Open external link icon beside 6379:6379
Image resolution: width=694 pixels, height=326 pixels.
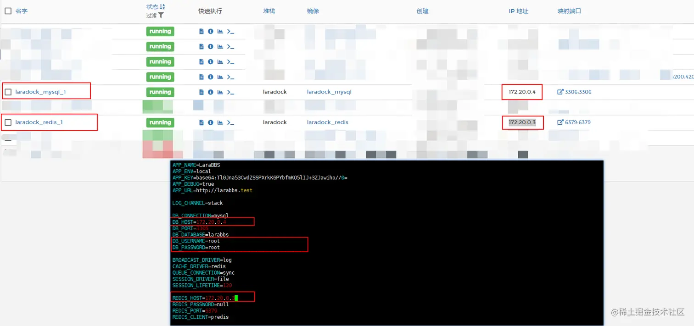[560, 122]
